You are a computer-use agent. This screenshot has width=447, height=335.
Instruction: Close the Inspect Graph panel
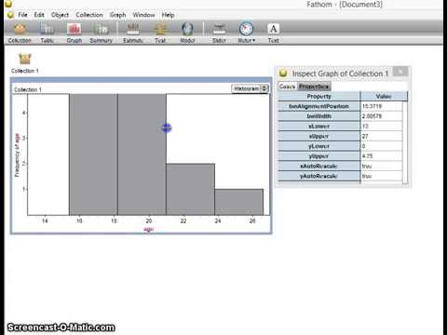(400, 72)
